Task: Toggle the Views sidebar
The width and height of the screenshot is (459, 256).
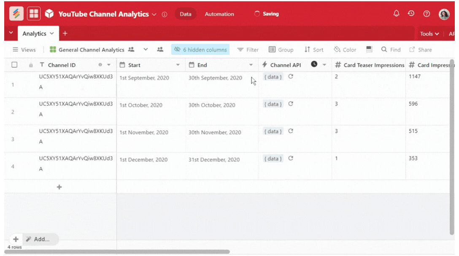Action: [24, 49]
